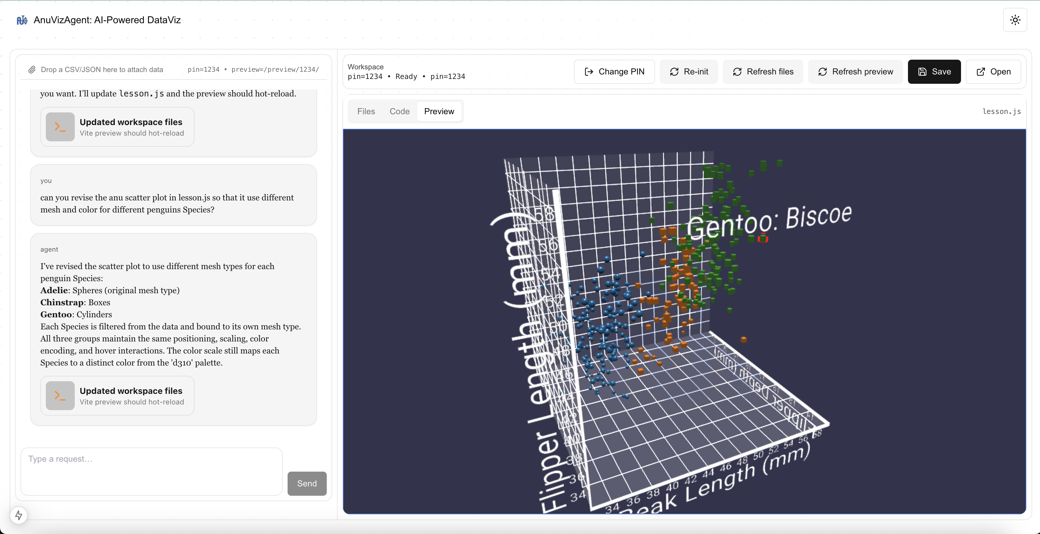
Task: Click the Save disk icon
Action: 922,71
